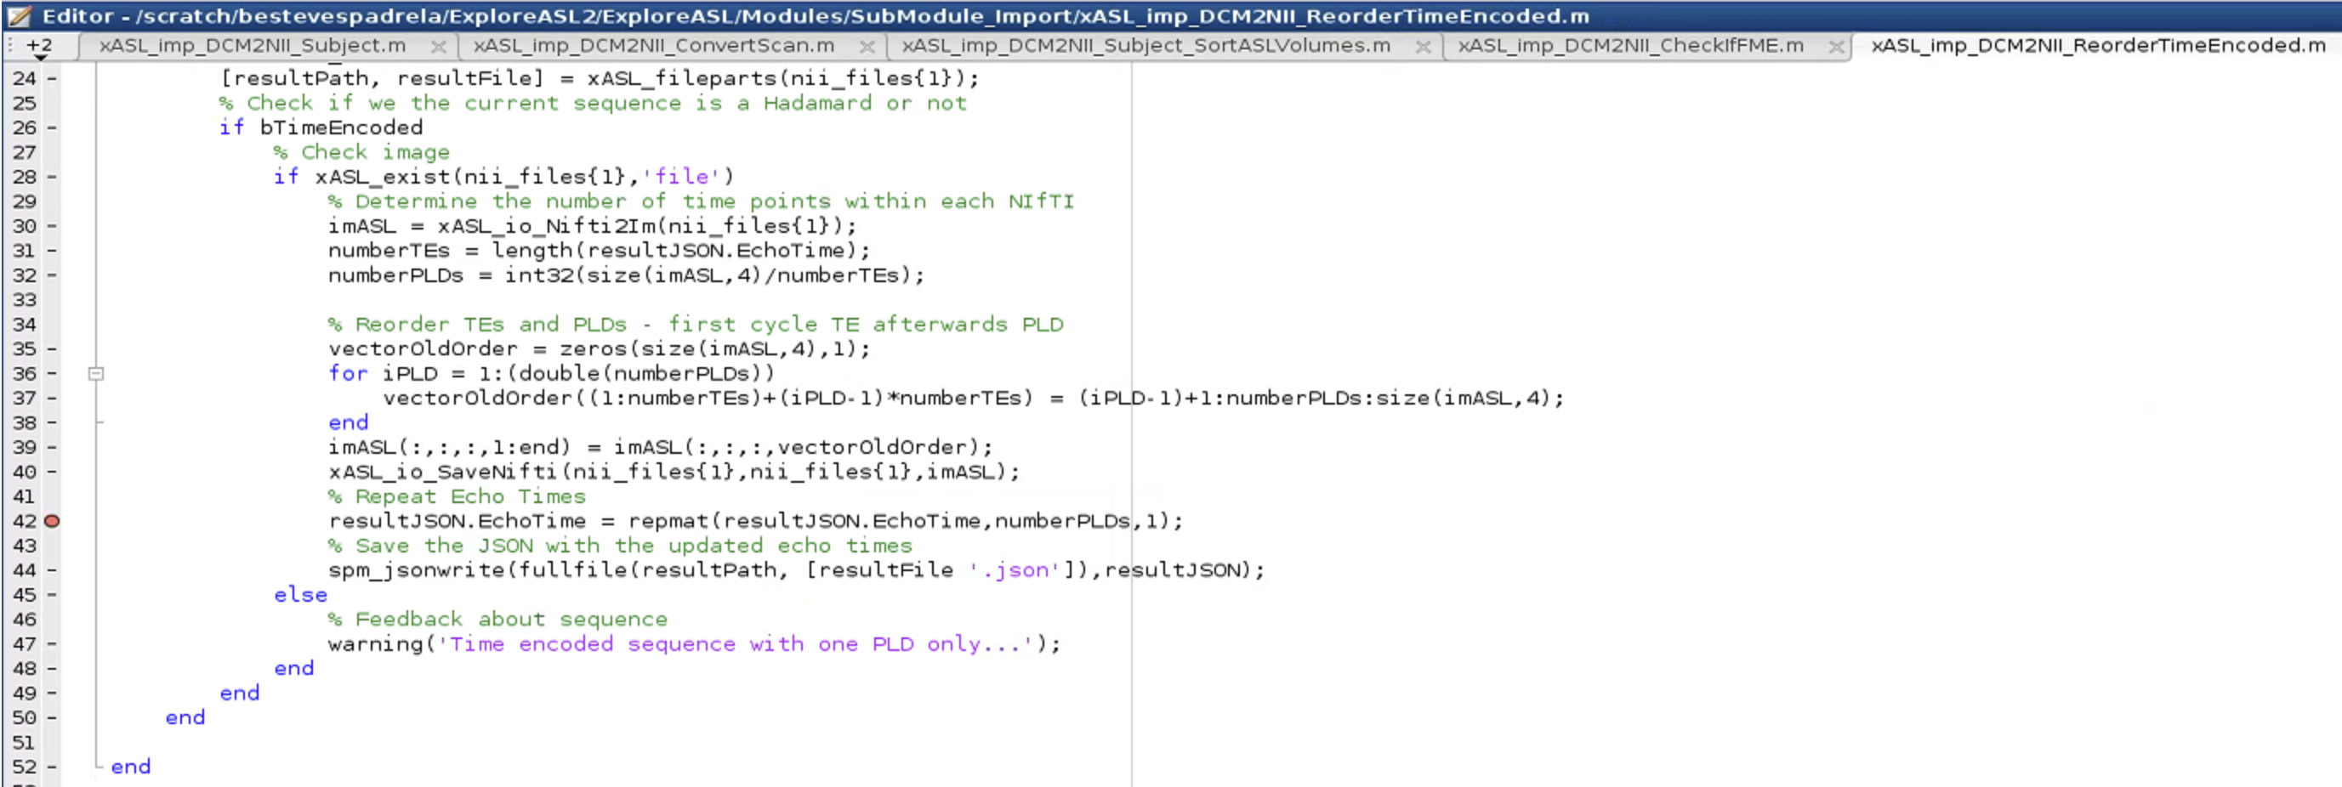Click the dash marker to set a breakpoint on line 30
2342x787 pixels.
coord(52,226)
